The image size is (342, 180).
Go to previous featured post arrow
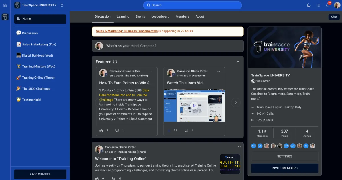click(99, 103)
